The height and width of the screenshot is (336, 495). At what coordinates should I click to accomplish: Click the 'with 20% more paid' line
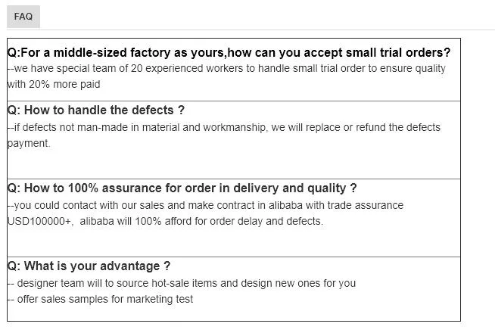pos(52,84)
